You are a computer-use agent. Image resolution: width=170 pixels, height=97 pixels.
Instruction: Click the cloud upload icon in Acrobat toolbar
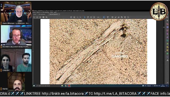click(40, 17)
